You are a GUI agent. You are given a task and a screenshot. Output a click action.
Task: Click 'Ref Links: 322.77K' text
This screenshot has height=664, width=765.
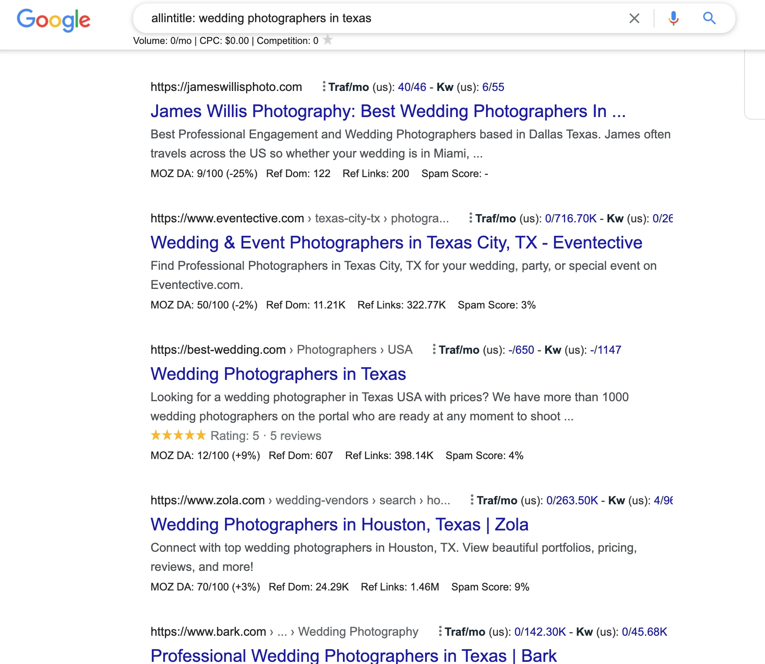[402, 305]
